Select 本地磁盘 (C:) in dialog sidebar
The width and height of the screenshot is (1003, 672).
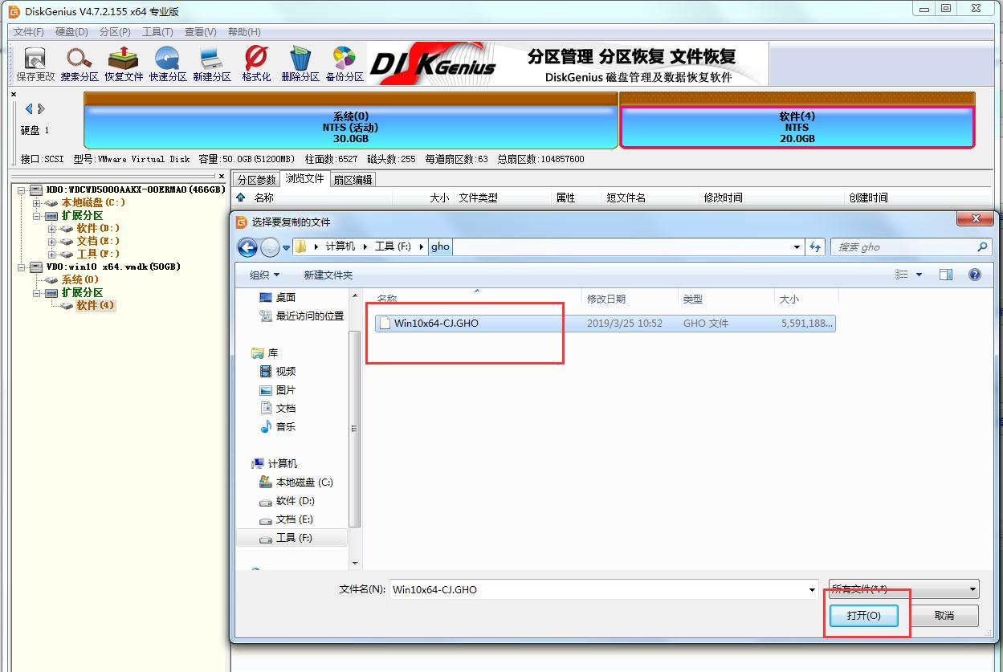(296, 483)
